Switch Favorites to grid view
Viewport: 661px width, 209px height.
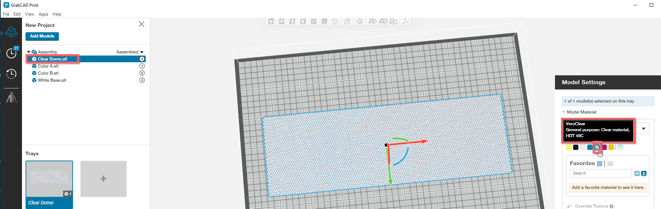tap(600, 164)
